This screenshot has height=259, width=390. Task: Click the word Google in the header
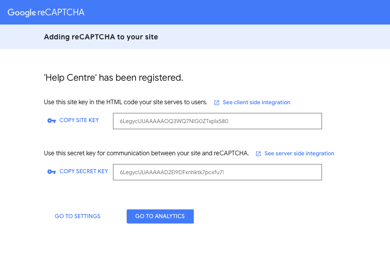(22, 12)
